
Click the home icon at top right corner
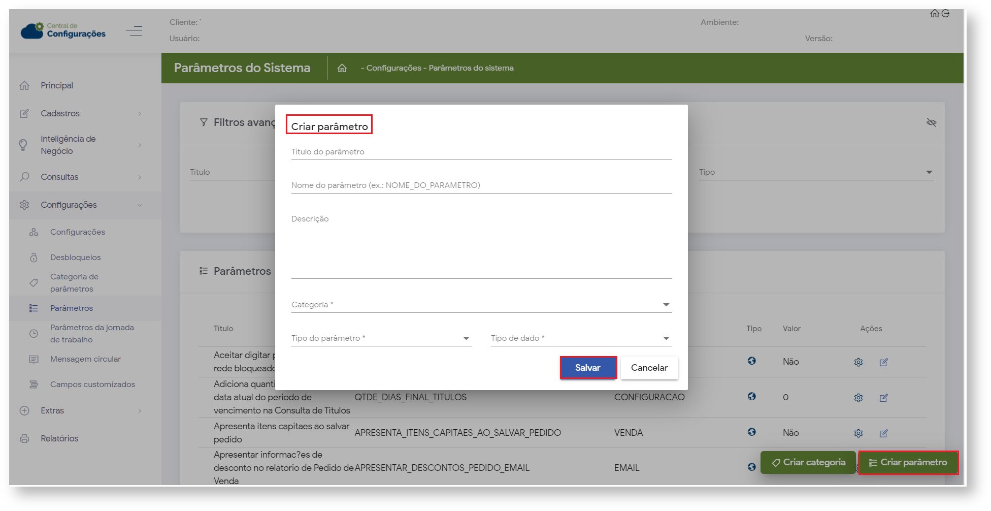click(x=934, y=14)
